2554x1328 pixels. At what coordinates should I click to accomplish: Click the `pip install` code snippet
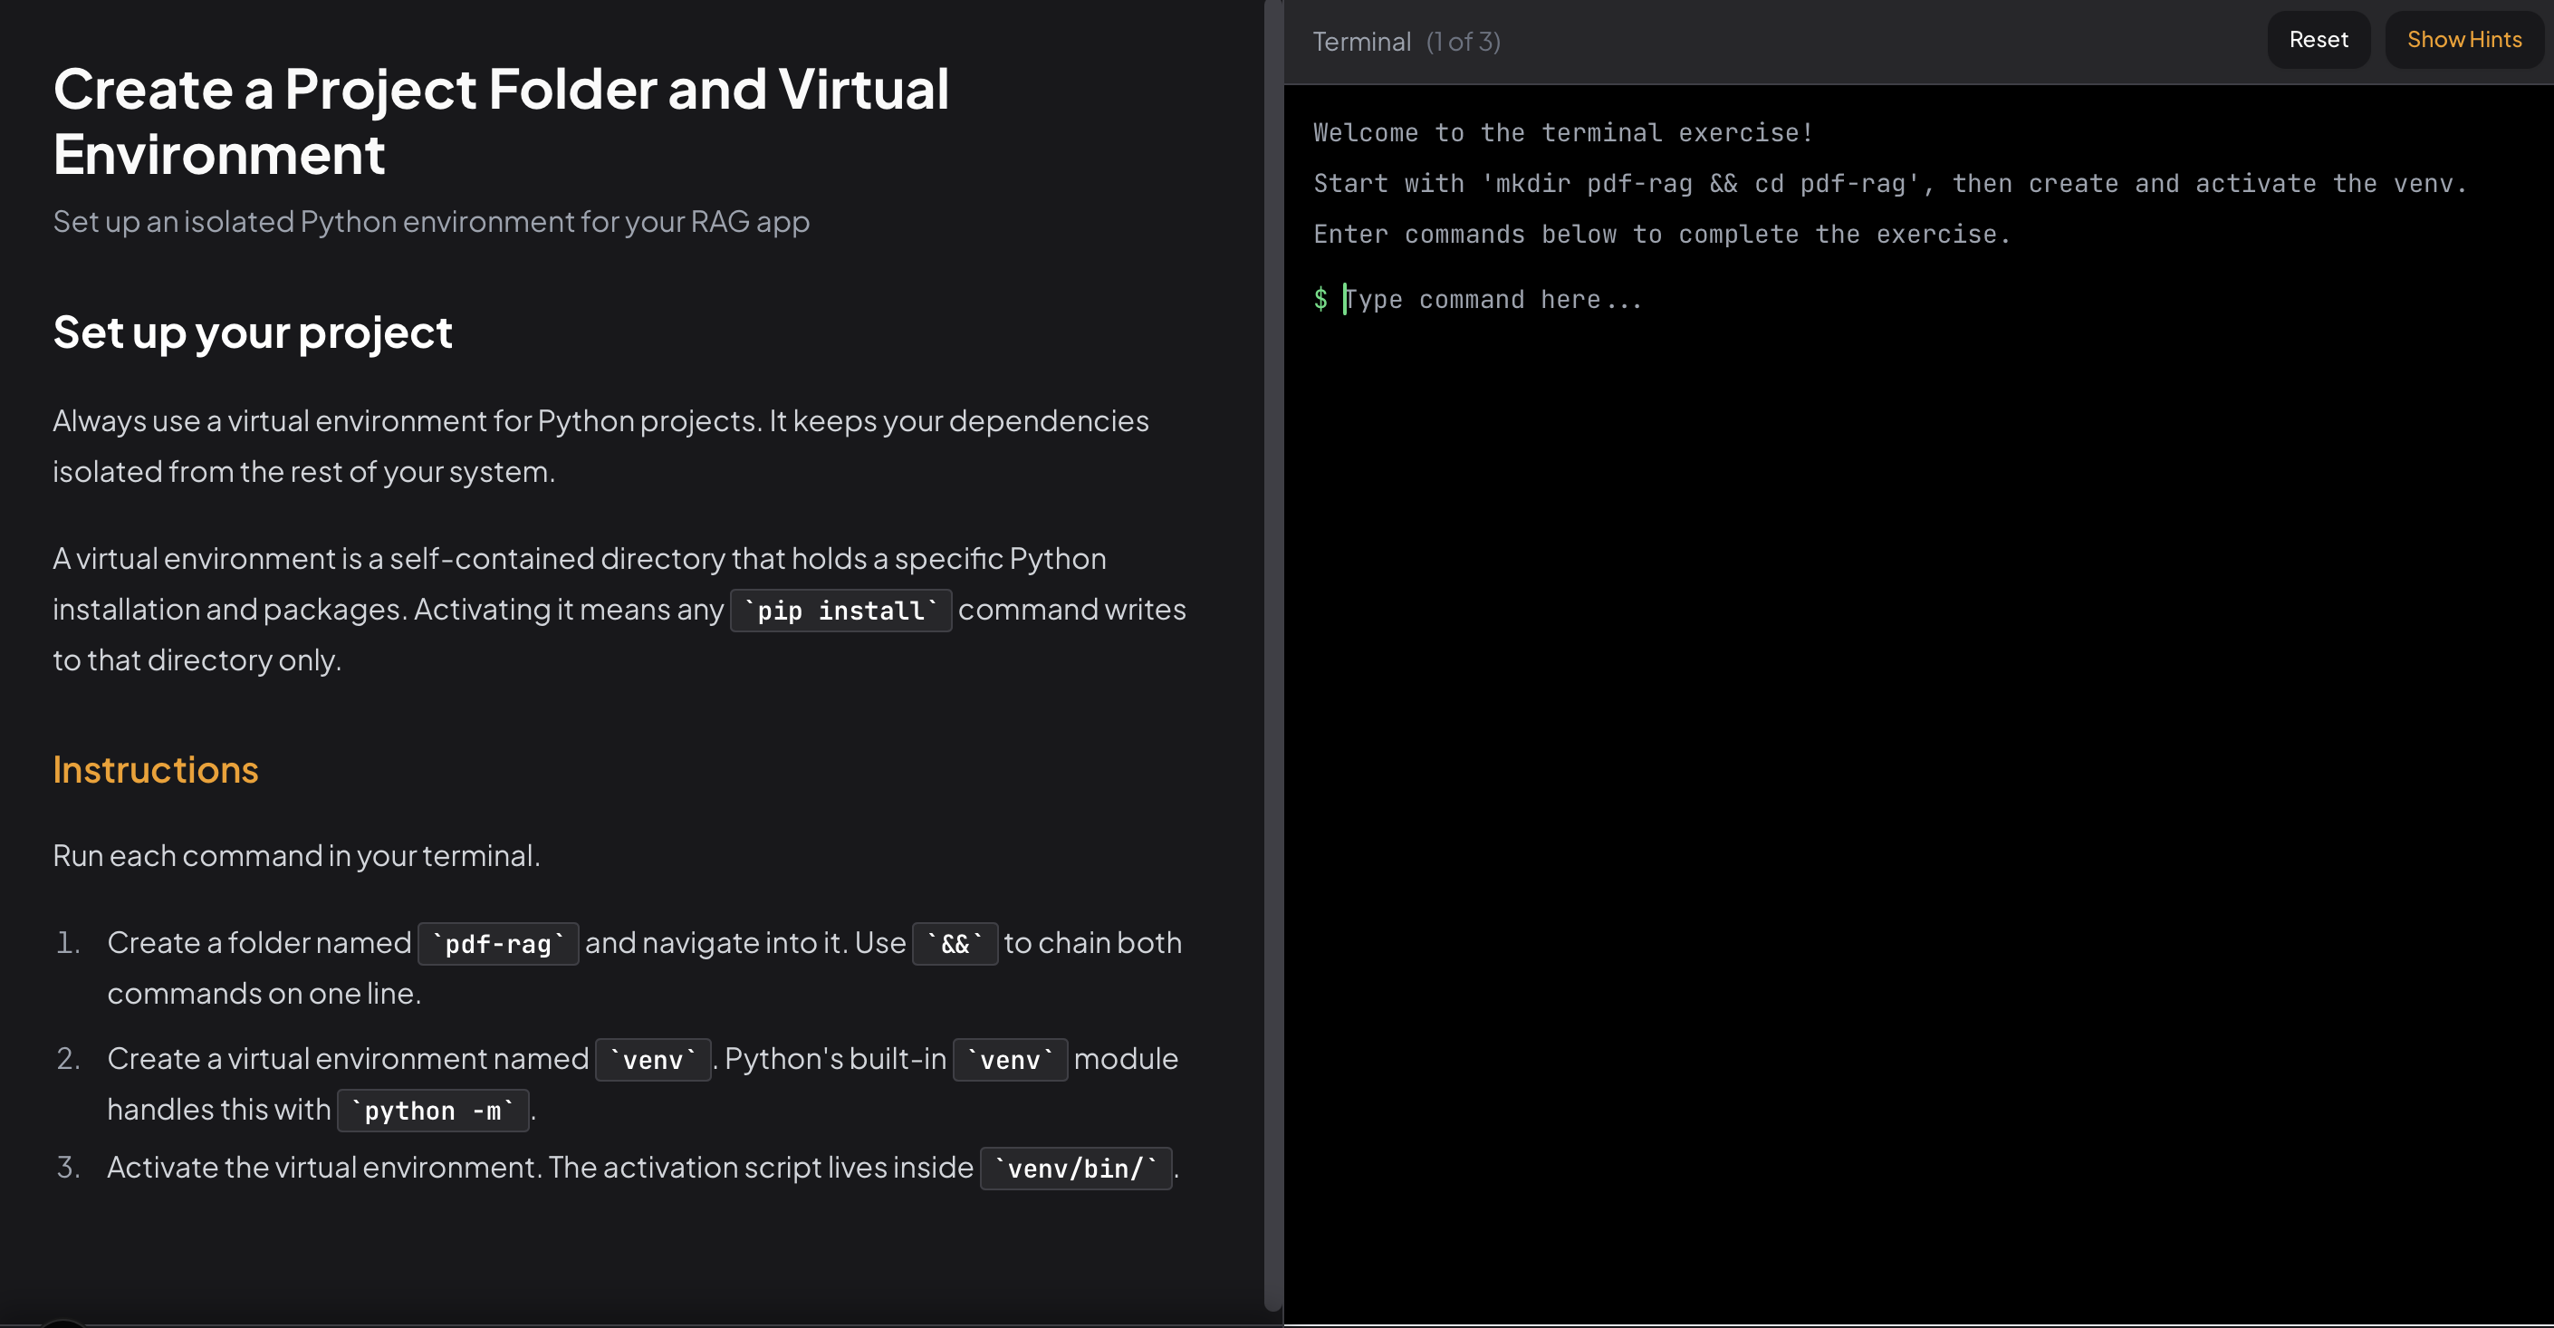coord(840,610)
